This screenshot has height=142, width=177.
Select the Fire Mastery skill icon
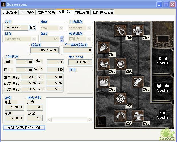tap(120, 116)
